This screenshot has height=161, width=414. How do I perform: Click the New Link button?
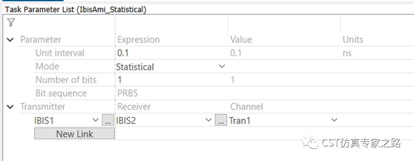[x=74, y=133]
